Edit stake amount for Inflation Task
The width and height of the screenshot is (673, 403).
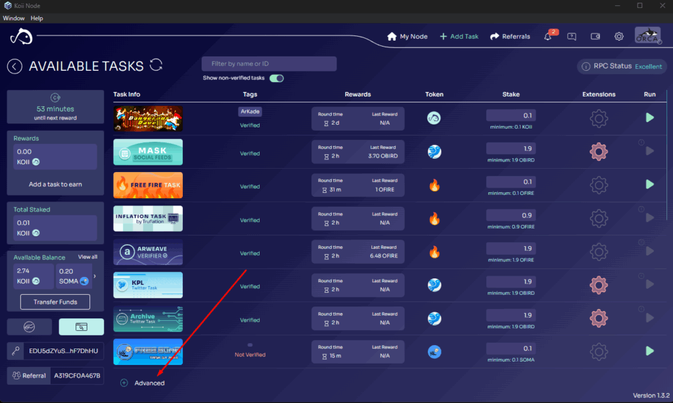click(511, 215)
